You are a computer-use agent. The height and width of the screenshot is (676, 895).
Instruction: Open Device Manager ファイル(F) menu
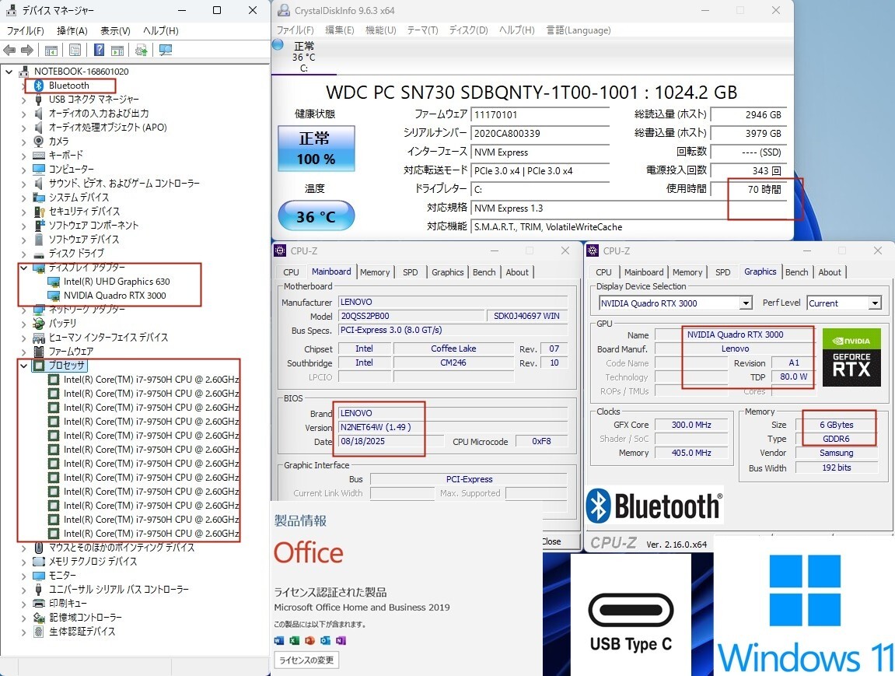pos(25,31)
